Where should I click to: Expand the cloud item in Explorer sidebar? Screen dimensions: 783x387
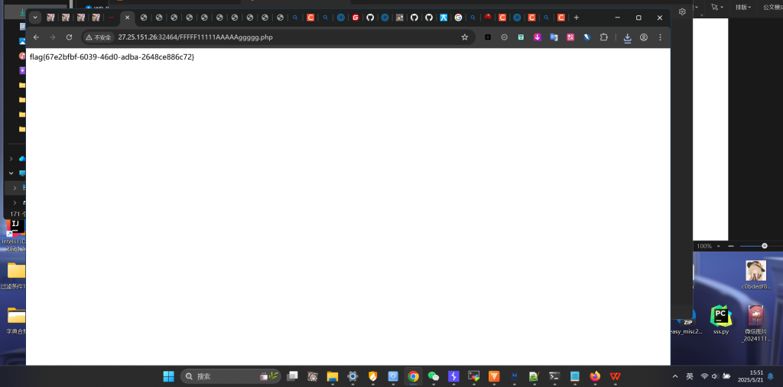pyautogui.click(x=11, y=159)
